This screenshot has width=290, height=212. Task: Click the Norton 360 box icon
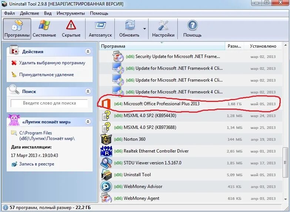tap(106, 139)
